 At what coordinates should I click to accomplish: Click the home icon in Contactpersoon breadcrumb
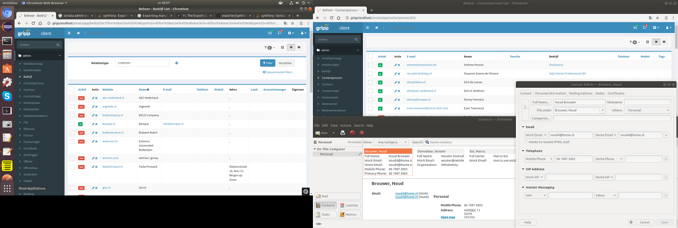pyautogui.click(x=376, y=28)
